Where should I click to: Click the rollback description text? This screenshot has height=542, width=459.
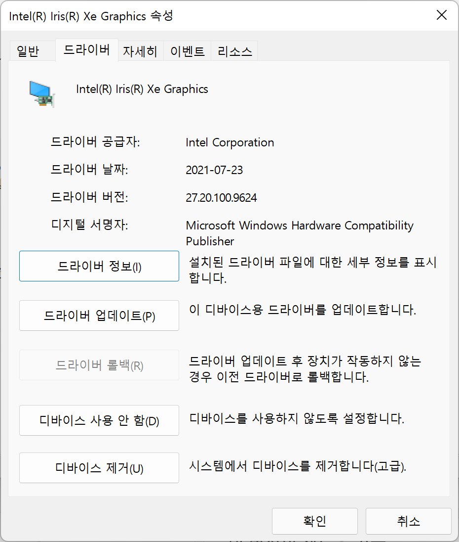click(305, 369)
